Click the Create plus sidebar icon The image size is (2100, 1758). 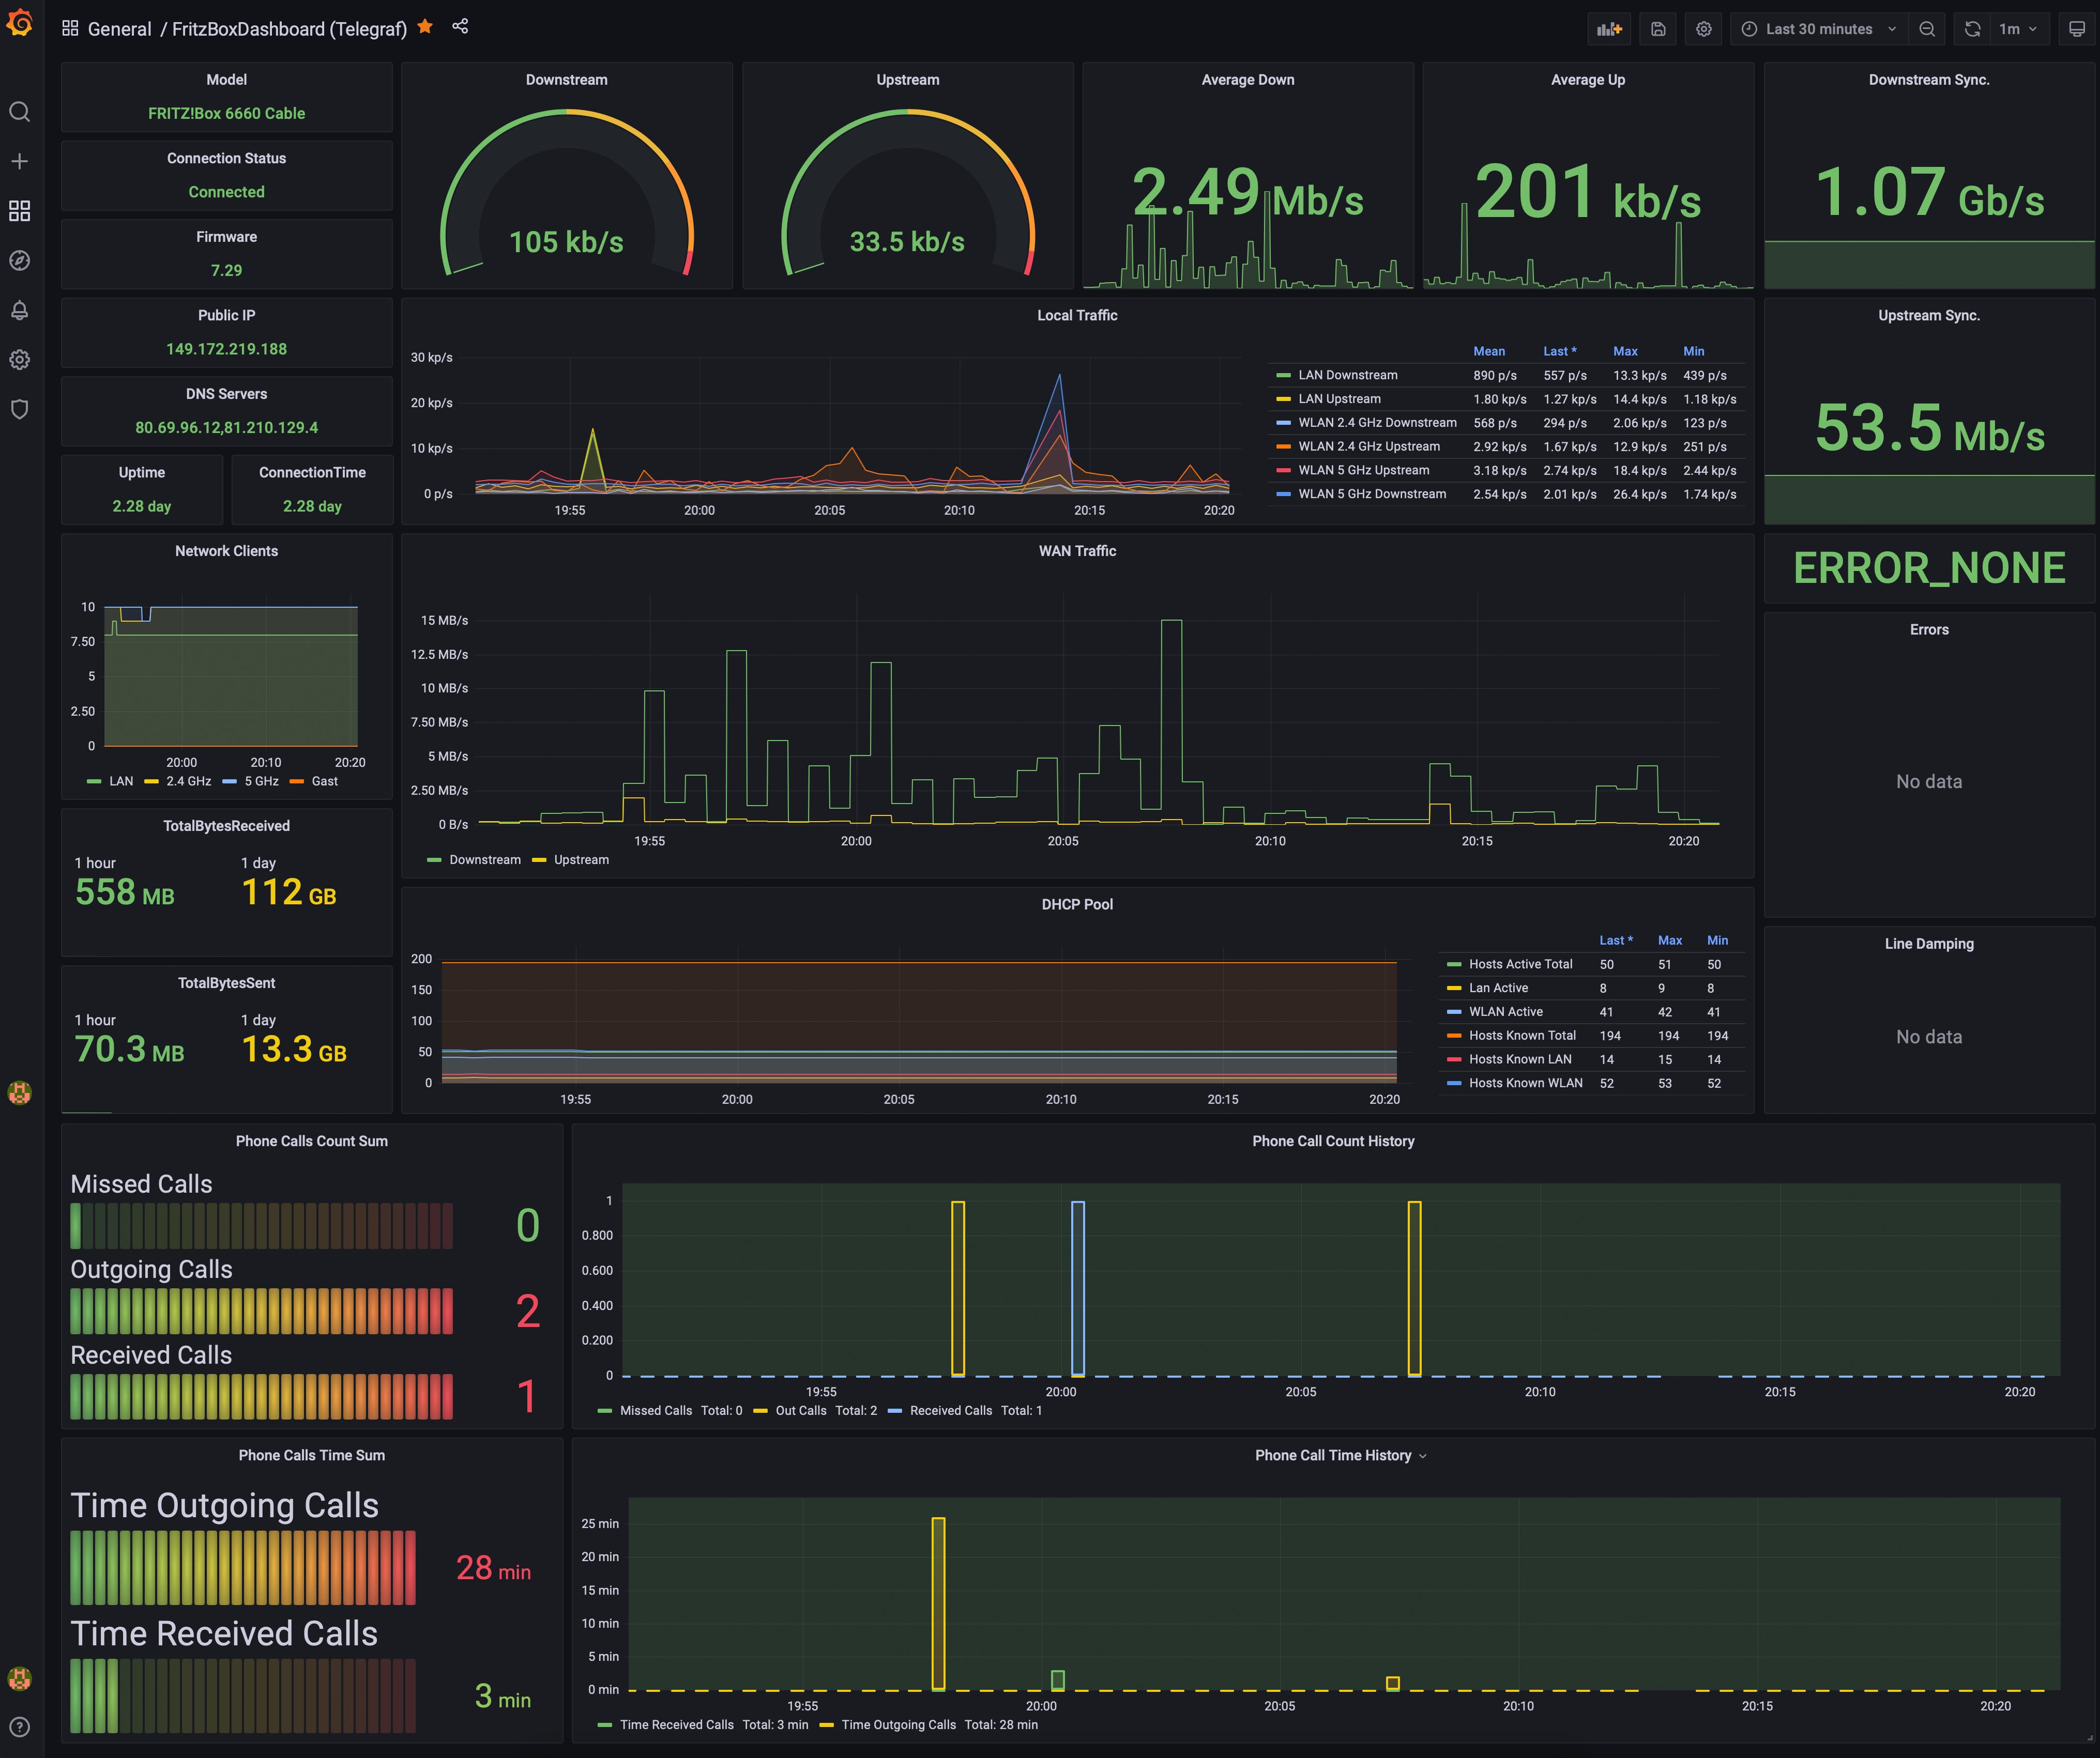point(20,161)
